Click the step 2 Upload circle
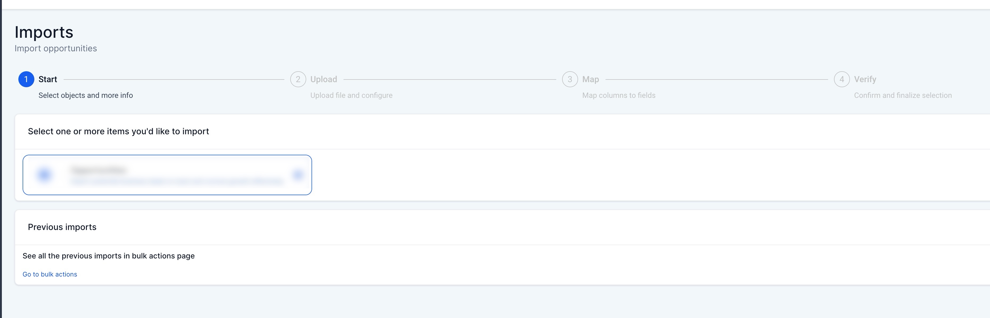990x318 pixels. click(298, 79)
